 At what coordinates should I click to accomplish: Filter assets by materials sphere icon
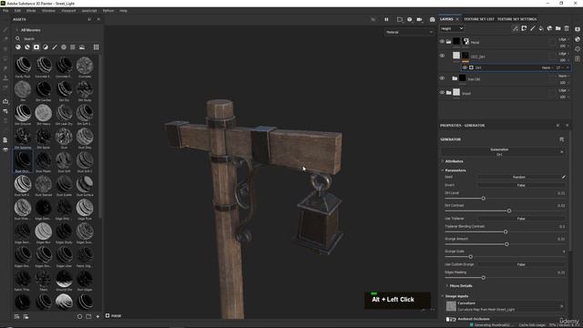point(18,47)
